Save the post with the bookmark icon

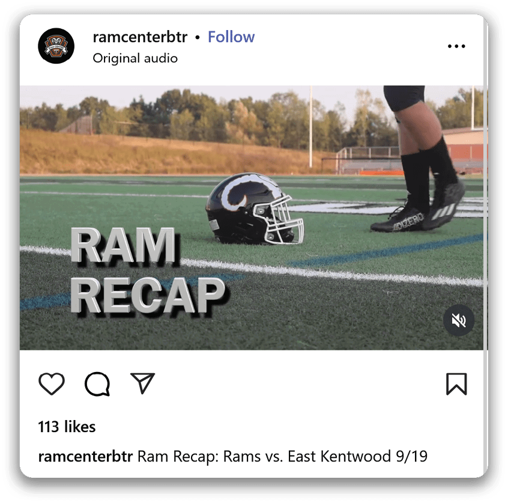[456, 384]
